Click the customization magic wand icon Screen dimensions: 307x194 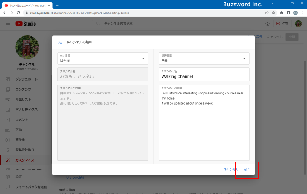point(8,160)
